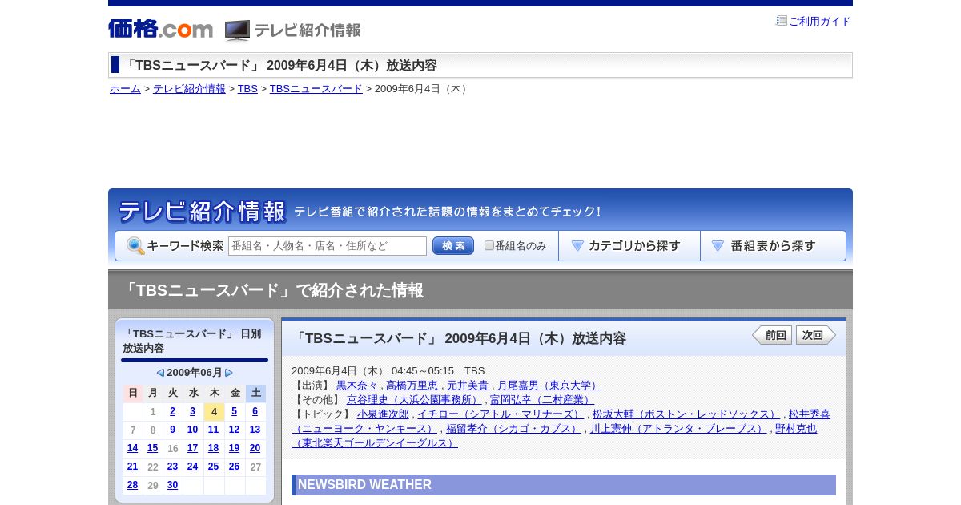
Task: Click the TV icon beside テレビ紹介情報
Action: pos(237,30)
